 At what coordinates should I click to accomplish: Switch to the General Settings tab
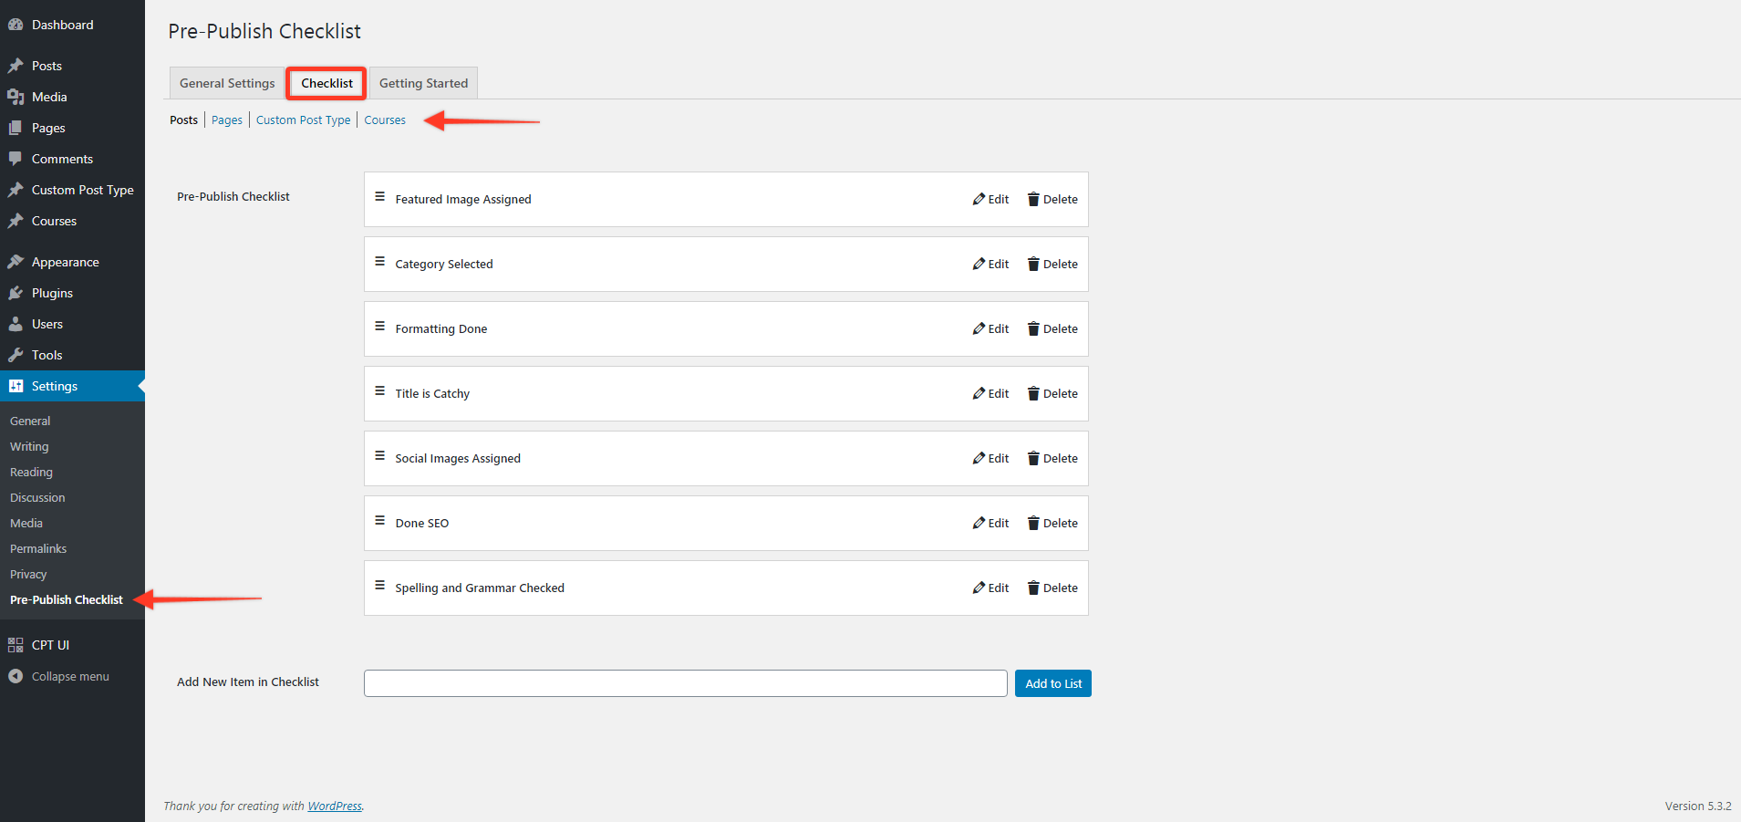[x=226, y=82]
